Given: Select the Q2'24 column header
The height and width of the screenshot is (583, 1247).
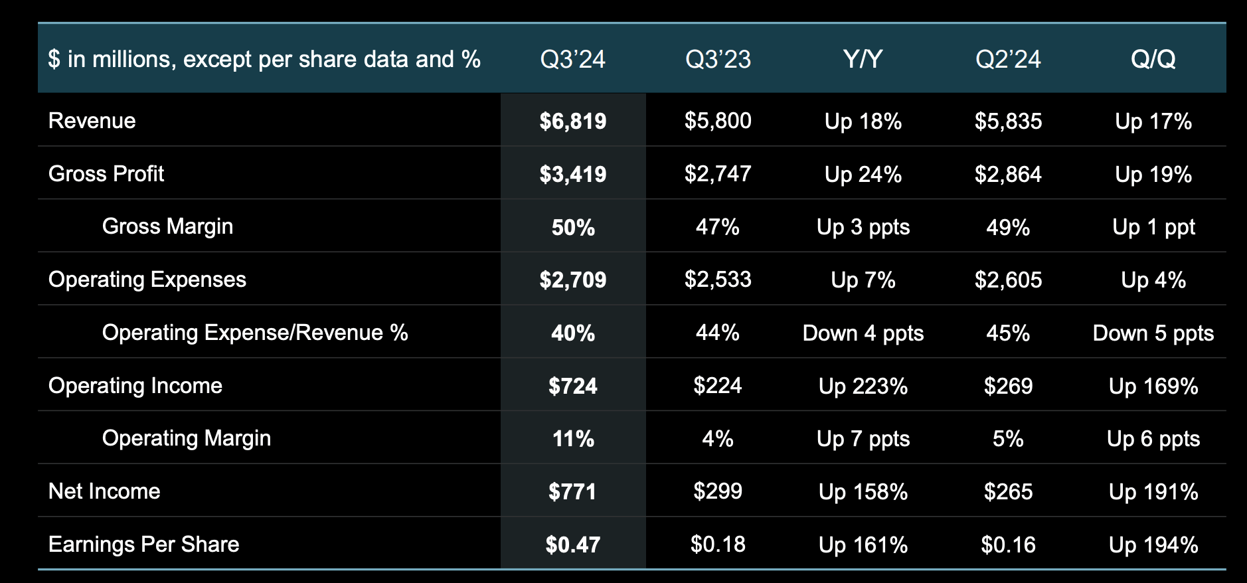Looking at the screenshot, I should pos(1008,59).
